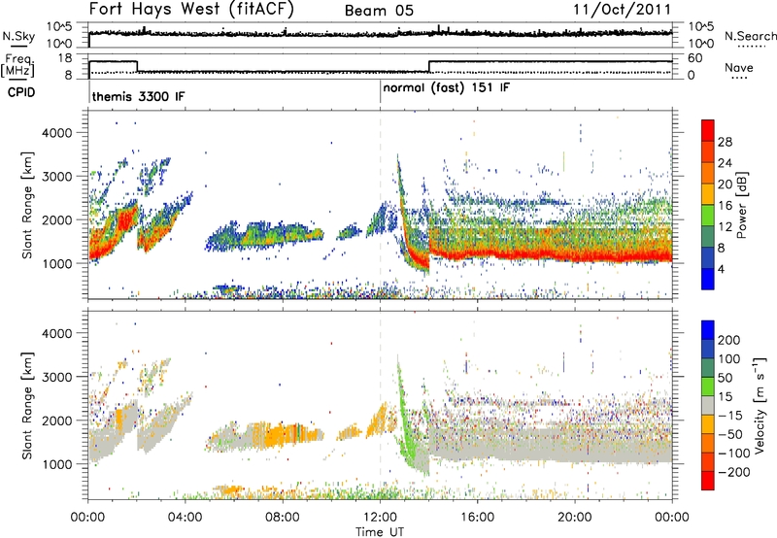This screenshot has width=777, height=538.
Task: Click 'Slant Range [km]' label of velocity panel
Action: pyautogui.click(x=27, y=405)
